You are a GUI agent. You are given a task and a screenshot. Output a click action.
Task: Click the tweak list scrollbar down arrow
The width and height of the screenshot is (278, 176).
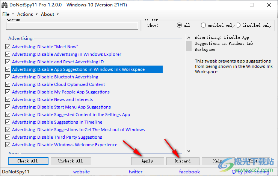click(189, 150)
